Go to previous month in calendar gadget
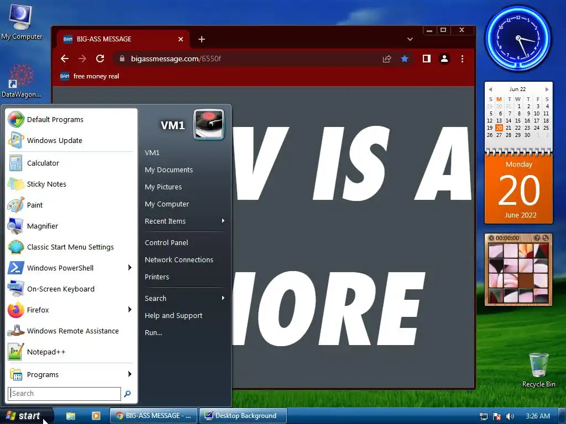 tap(490, 89)
